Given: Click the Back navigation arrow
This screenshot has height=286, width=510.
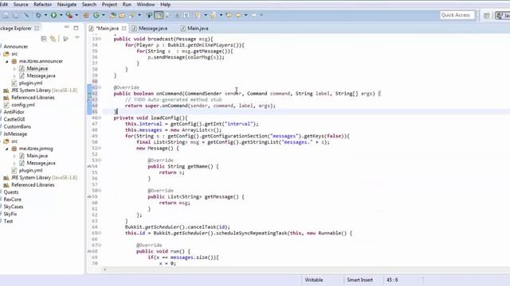Looking at the screenshot, I should [x=238, y=15].
